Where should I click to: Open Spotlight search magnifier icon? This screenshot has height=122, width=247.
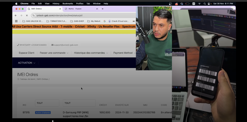coord(205,4)
